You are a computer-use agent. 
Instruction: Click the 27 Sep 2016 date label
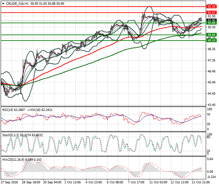coord(9,182)
